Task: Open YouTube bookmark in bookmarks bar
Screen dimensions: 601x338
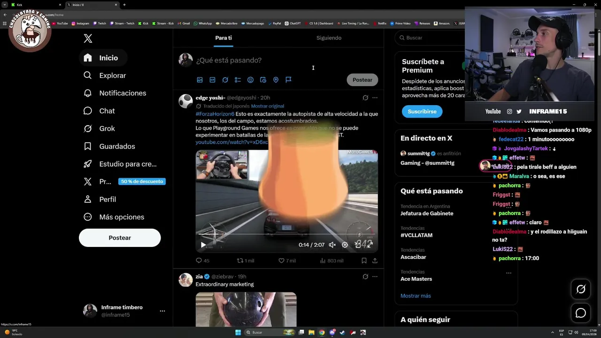Action: [x=60, y=23]
